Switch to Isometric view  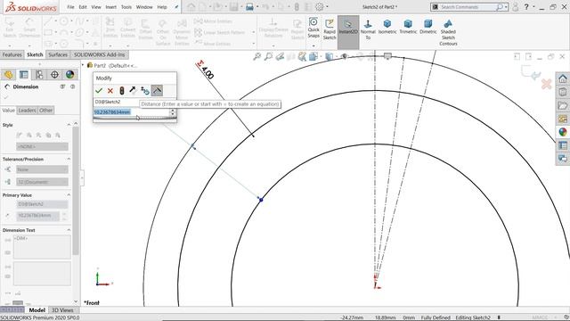tap(387, 27)
